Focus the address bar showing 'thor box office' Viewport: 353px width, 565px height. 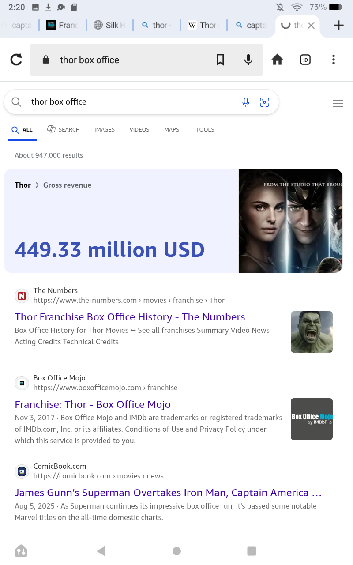coord(146,60)
